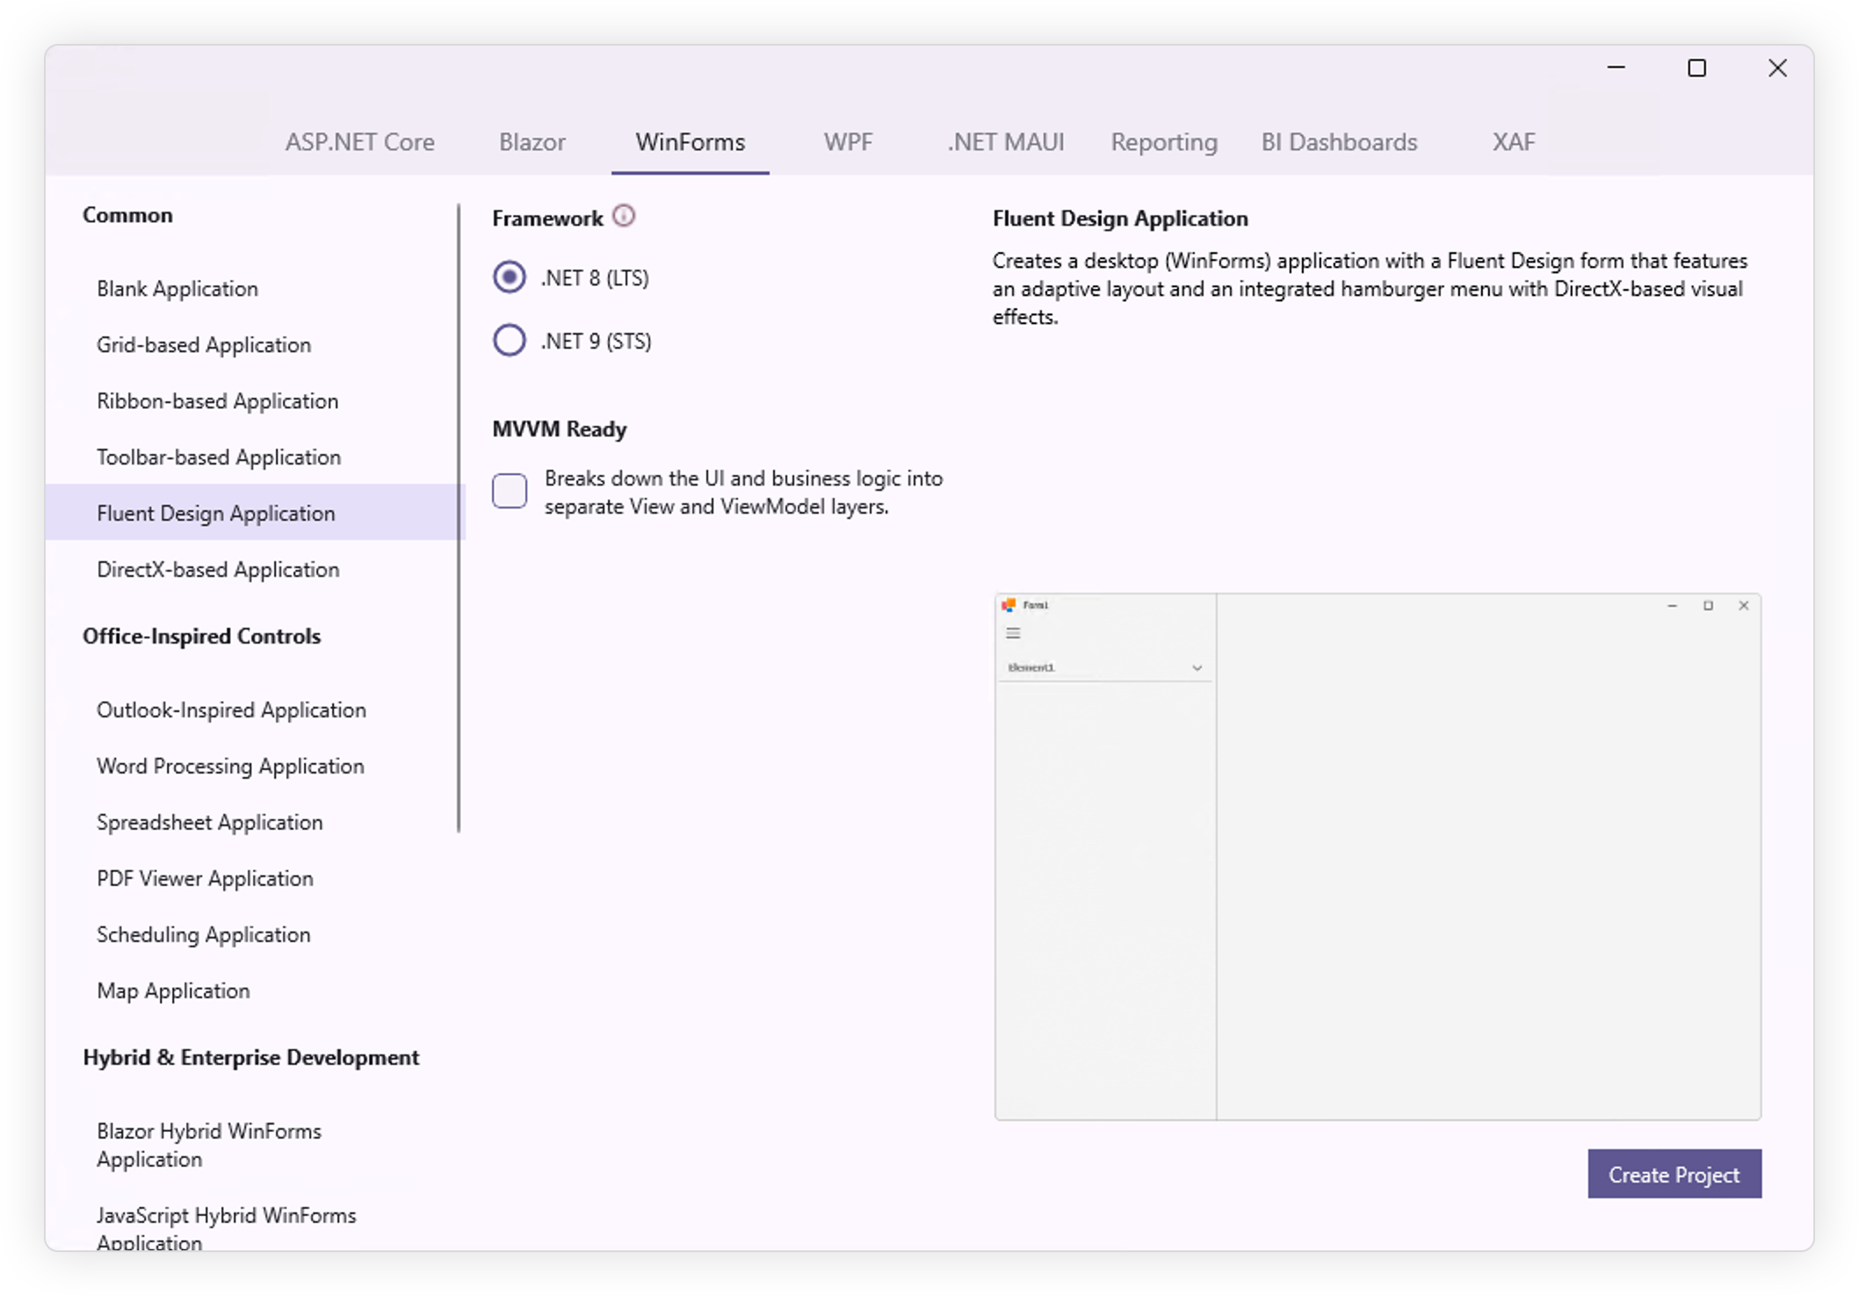Go to the .NET MAUI tab
This screenshot has width=1859, height=1296.
tap(1005, 142)
